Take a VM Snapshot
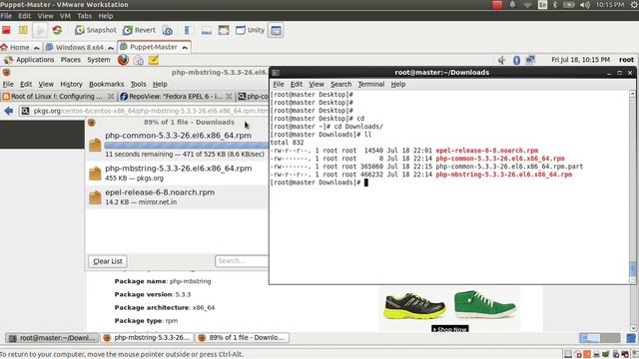 tap(96, 30)
